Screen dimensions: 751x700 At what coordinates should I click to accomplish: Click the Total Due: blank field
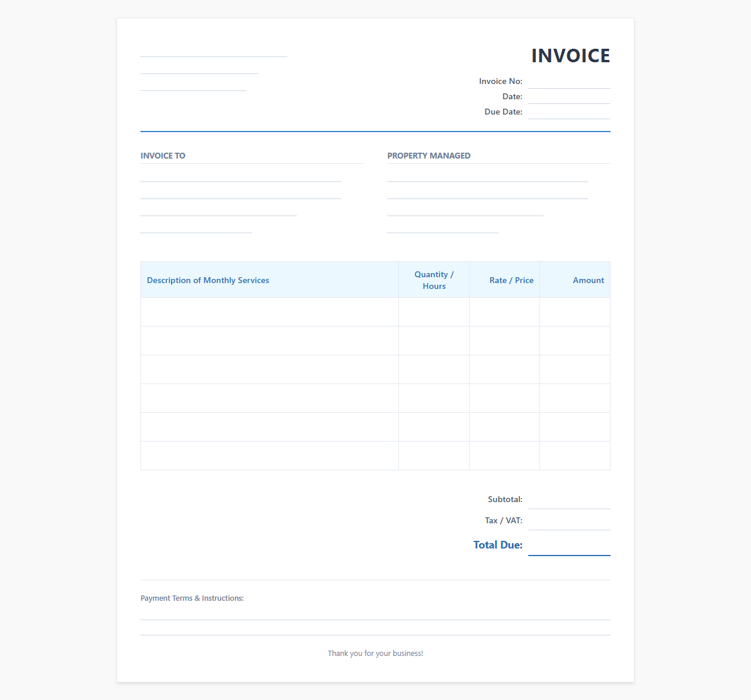(x=569, y=546)
